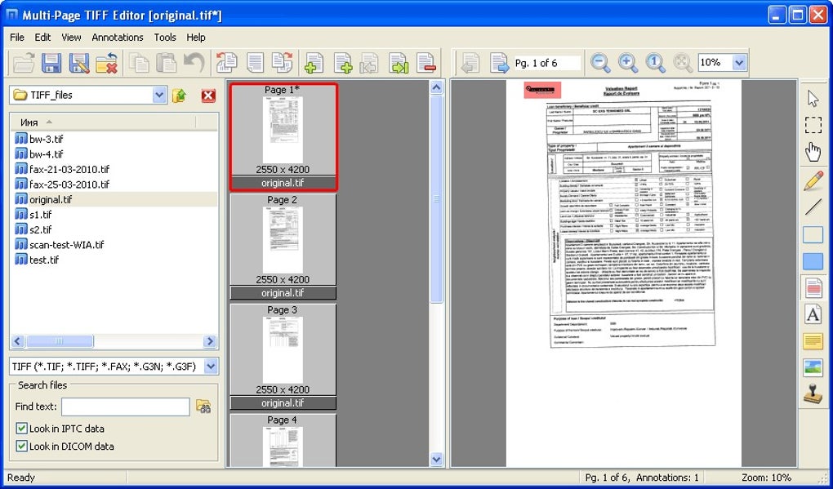Select the Page 2 thumbnail
833x489 pixels.
(283, 247)
